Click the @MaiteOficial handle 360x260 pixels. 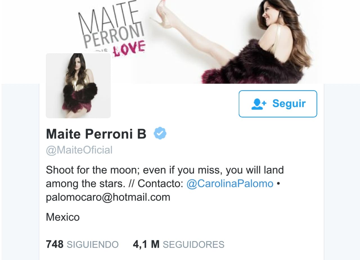pos(79,150)
